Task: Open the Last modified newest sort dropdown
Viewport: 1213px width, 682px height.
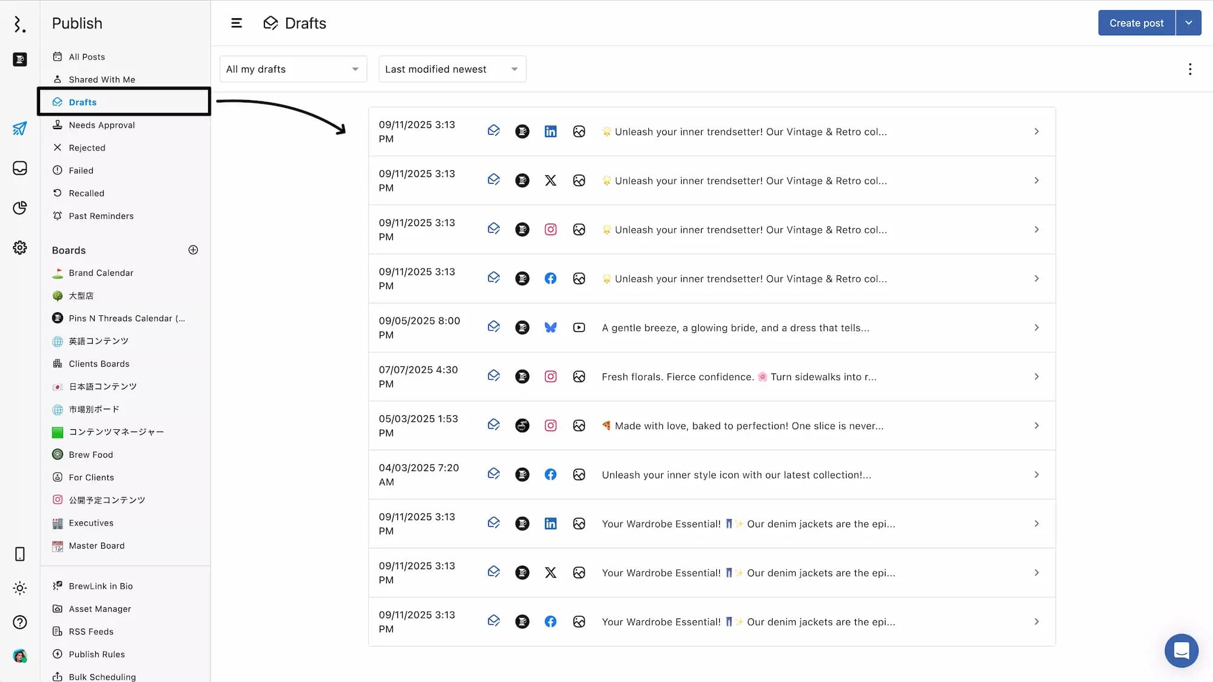Action: 452,69
